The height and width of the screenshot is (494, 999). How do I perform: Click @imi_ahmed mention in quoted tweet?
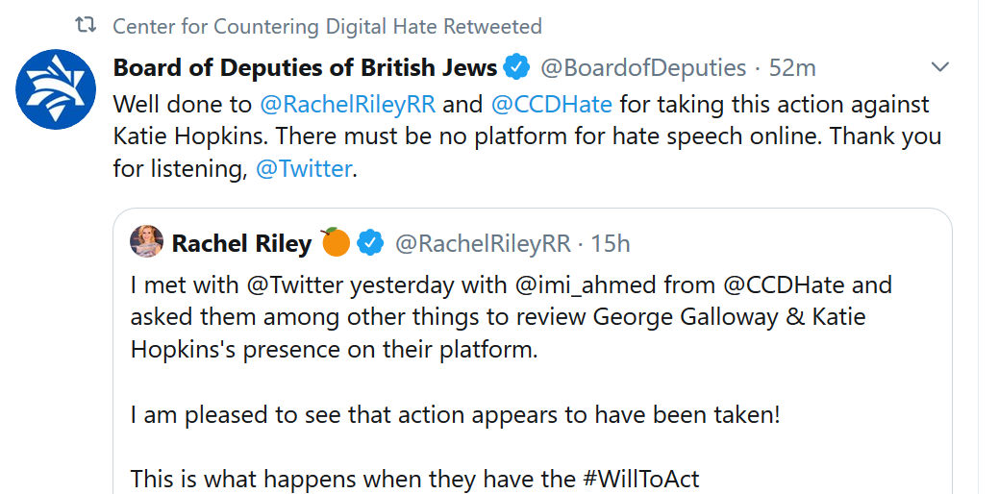click(x=586, y=284)
